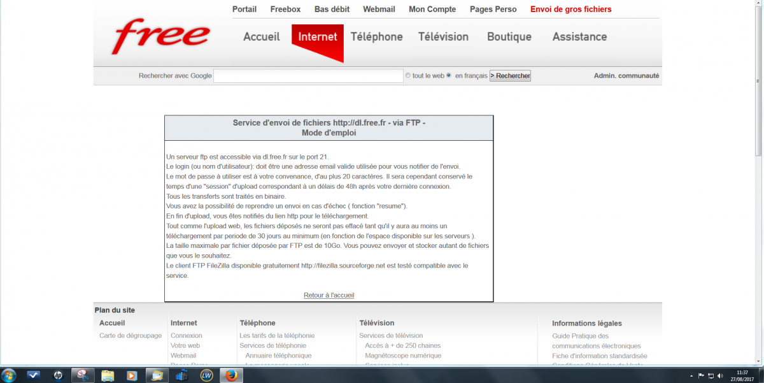Image resolution: width=764 pixels, height=383 pixels.
Task: Open Webmail in top menu
Action: (379, 9)
